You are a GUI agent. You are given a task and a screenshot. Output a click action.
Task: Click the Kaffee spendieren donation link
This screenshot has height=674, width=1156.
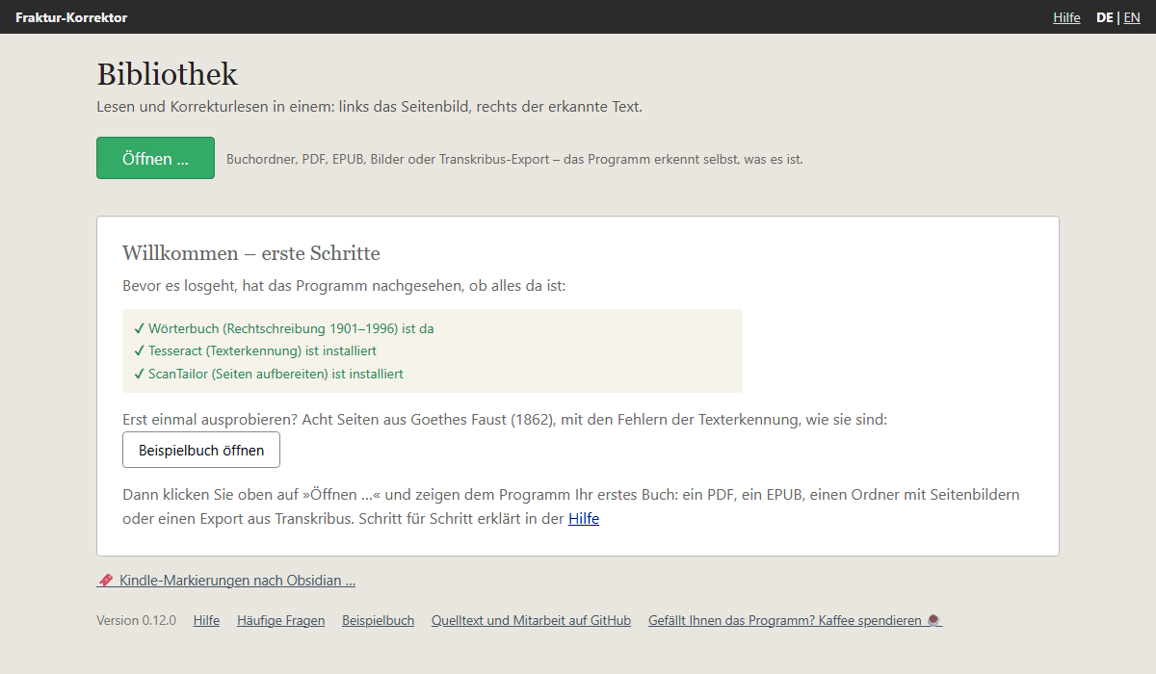pos(795,621)
